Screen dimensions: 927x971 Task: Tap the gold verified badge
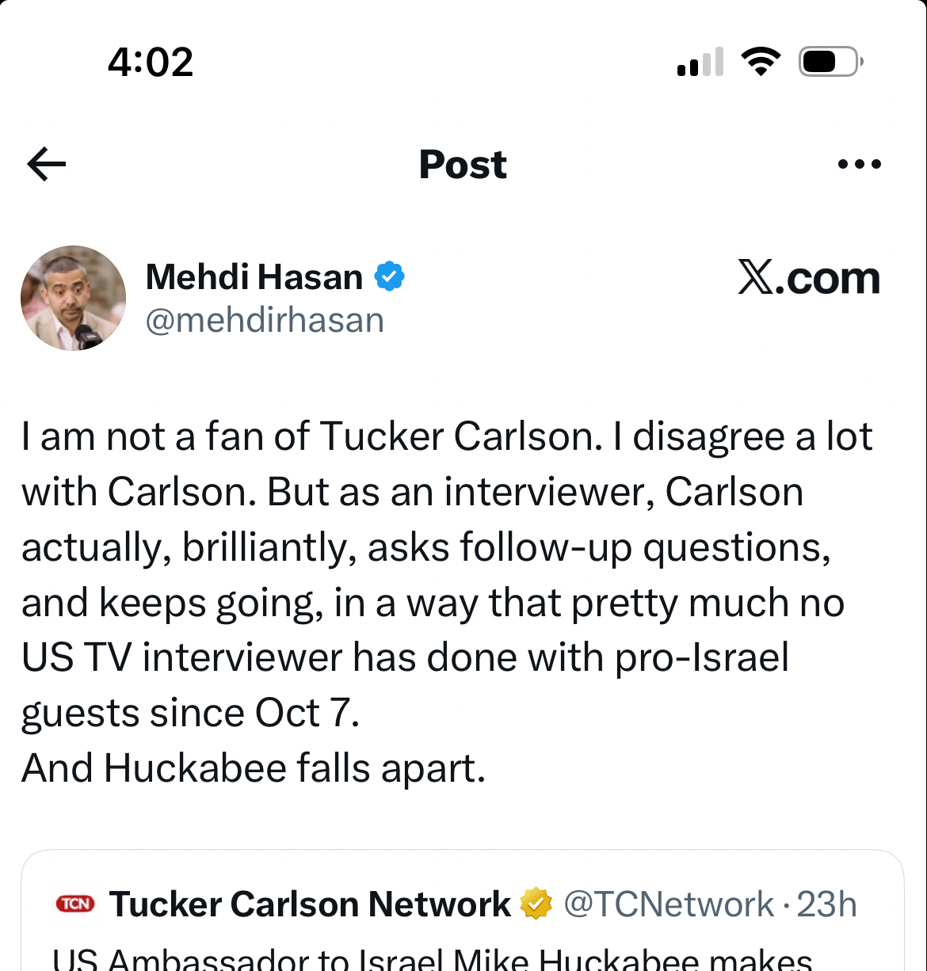[536, 904]
